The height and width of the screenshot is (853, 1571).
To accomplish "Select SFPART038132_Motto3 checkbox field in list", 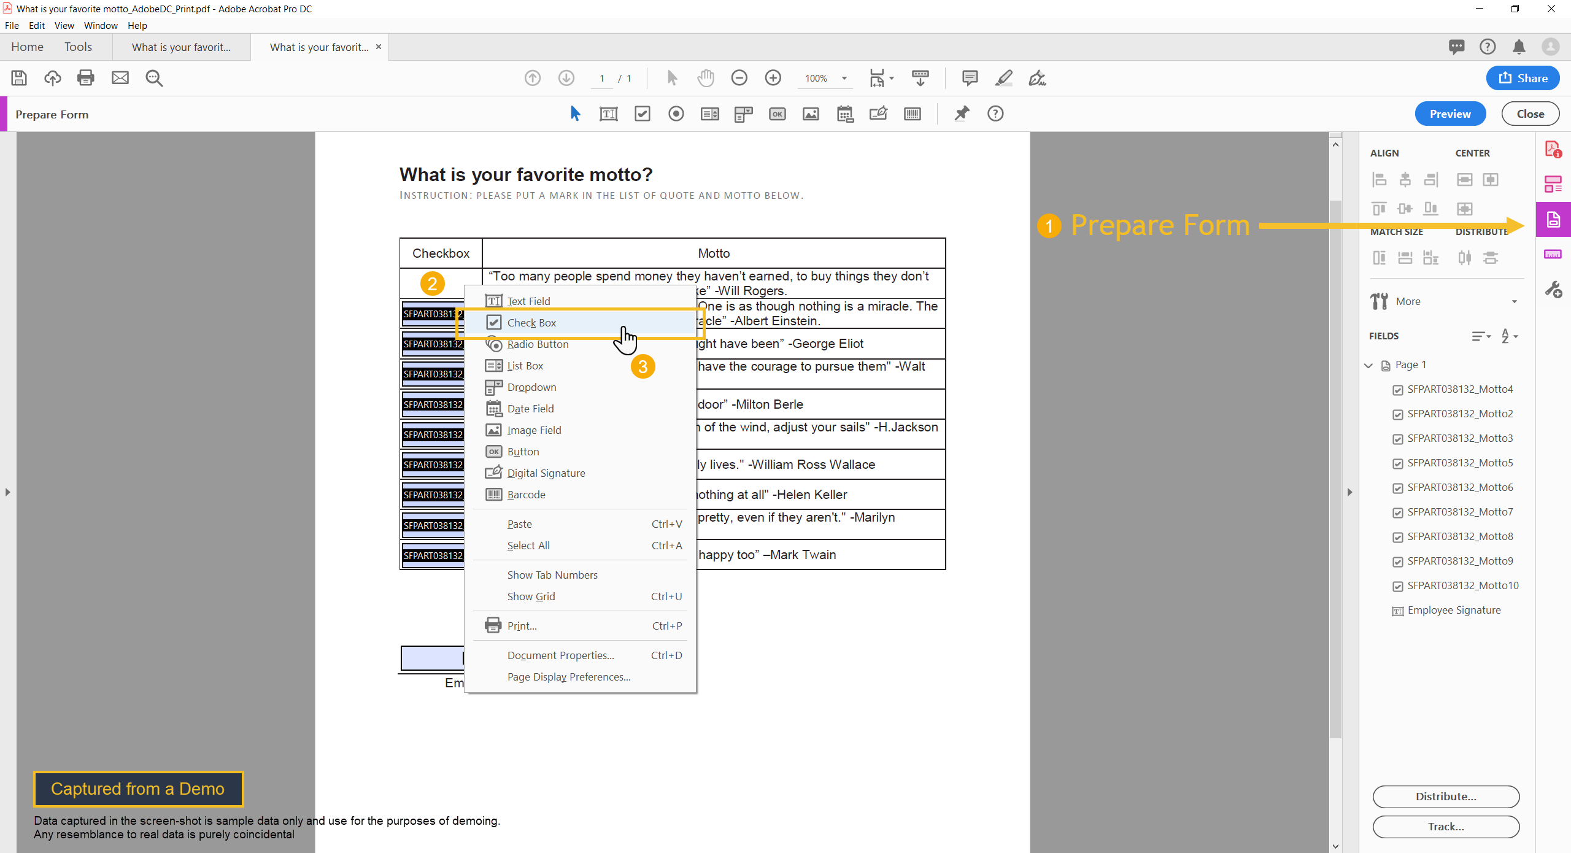I will [x=1453, y=438].
